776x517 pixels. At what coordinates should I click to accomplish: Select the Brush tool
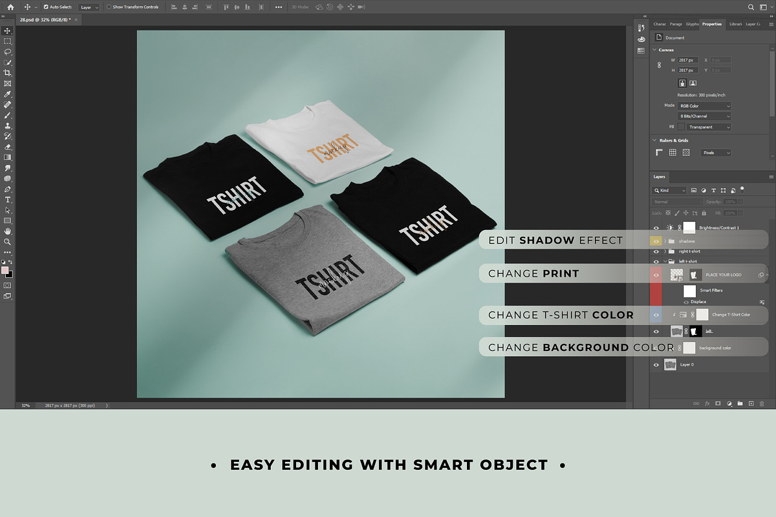8,115
